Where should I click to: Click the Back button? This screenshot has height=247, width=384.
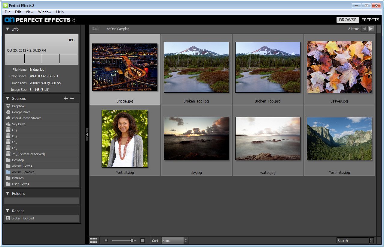96,29
